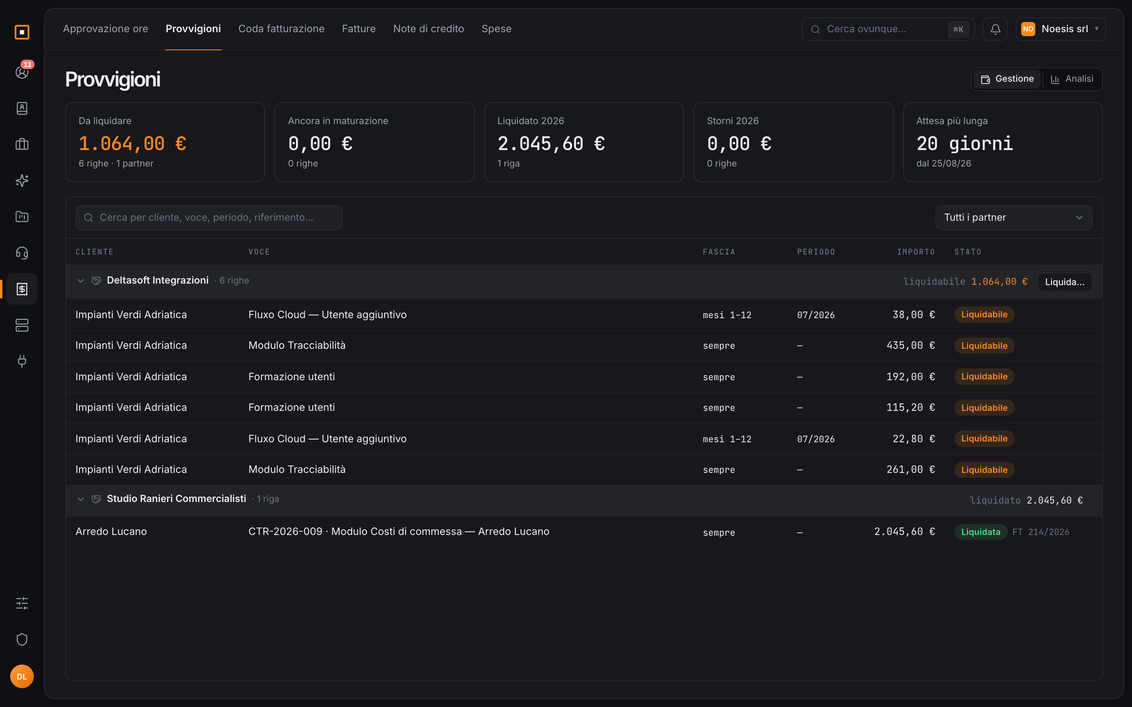Click the Da liquidare summary card
This screenshot has width=1132, height=707.
(x=165, y=142)
